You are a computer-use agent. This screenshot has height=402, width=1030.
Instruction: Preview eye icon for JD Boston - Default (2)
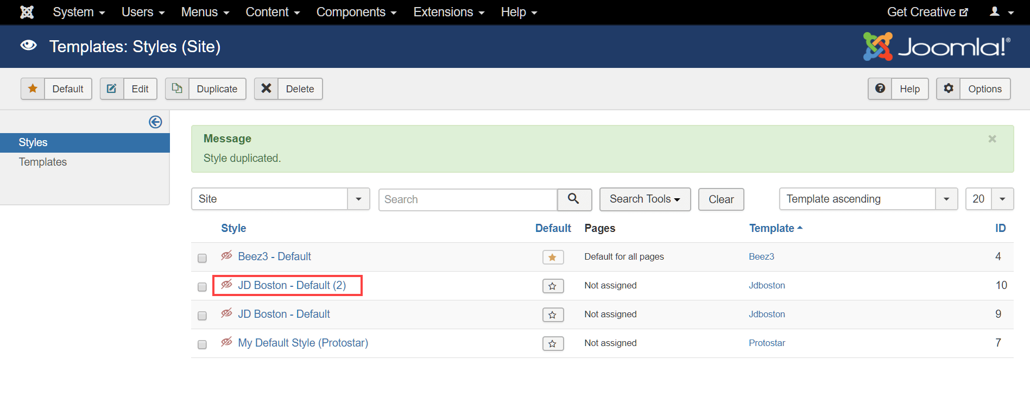point(227,285)
